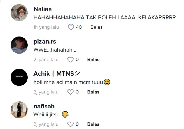Viewport: 184px width, 129px height.
Task: Open Achik | MTNS black avatar
Action: pyautogui.click(x=19, y=77)
